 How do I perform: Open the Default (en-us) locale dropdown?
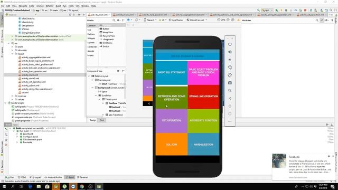[x=197, y=20]
